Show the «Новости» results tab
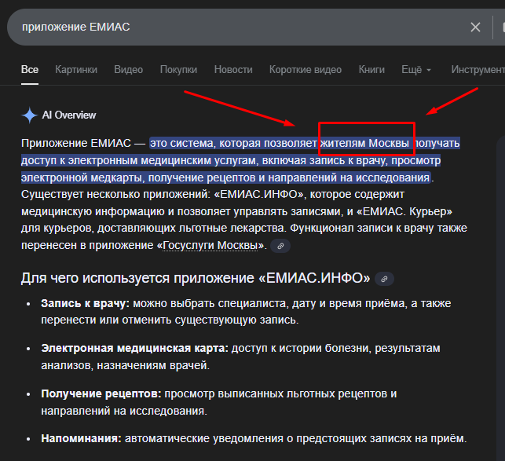505x461 pixels. [233, 70]
